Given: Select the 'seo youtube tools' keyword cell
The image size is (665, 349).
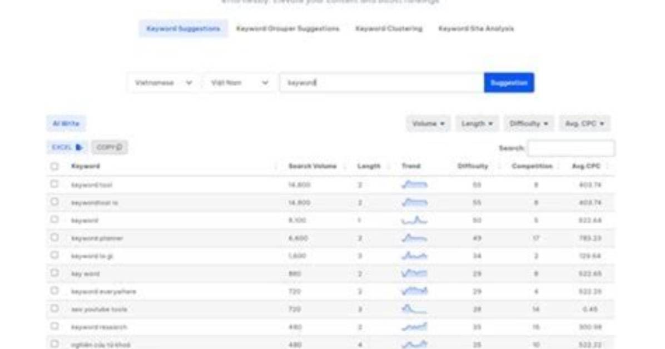Looking at the screenshot, I should 99,310.
